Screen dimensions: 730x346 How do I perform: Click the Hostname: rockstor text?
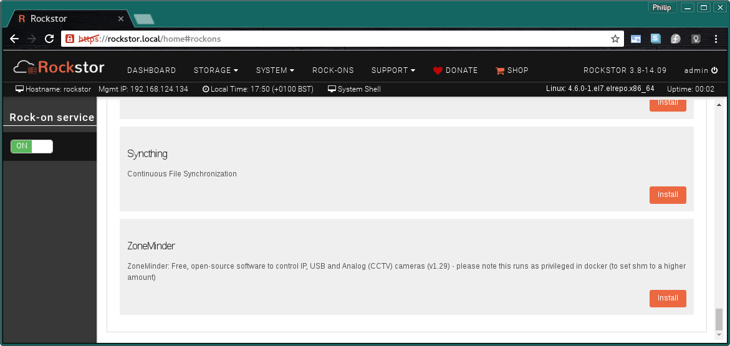[x=58, y=89]
